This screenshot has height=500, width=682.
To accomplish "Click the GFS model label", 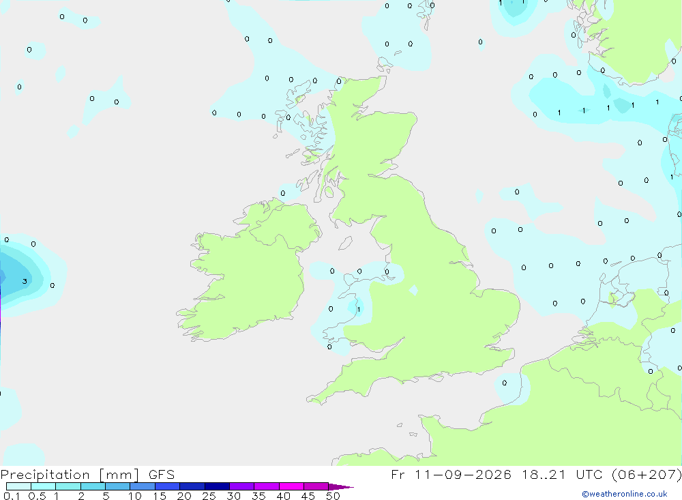I will 162,475.
